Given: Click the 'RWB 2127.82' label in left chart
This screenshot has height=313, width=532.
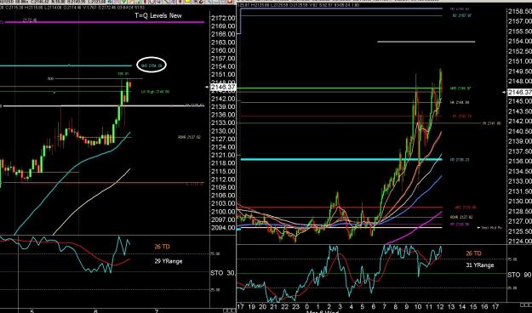Looking at the screenshot, I should pos(189,137).
